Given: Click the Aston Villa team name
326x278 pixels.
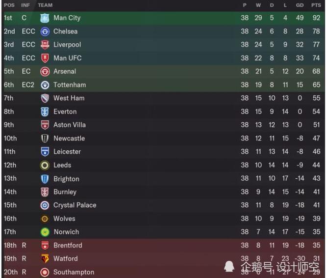Looking at the screenshot, I should (x=70, y=125).
